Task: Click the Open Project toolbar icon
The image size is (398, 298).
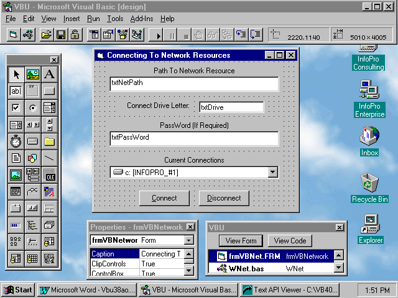Action: pos(46,35)
